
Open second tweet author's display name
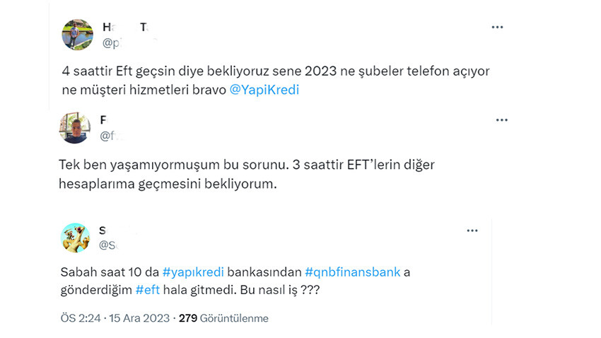[104, 120]
